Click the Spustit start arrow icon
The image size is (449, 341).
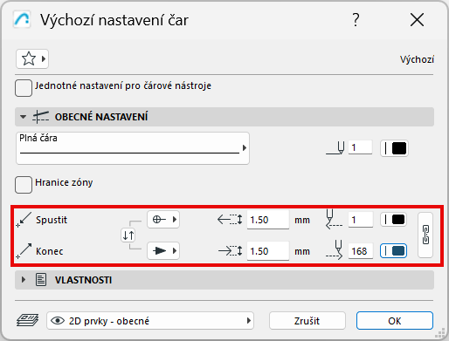click(24, 220)
